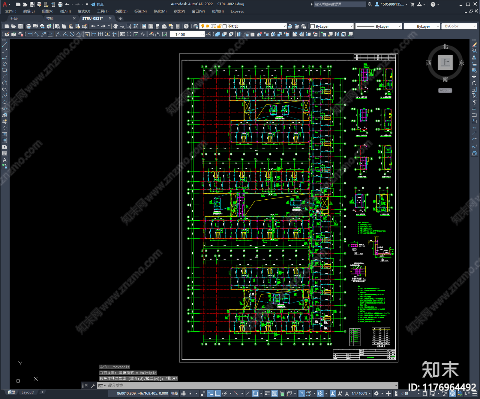
Task: Click the 模型 model space status button
Action: tap(175, 393)
